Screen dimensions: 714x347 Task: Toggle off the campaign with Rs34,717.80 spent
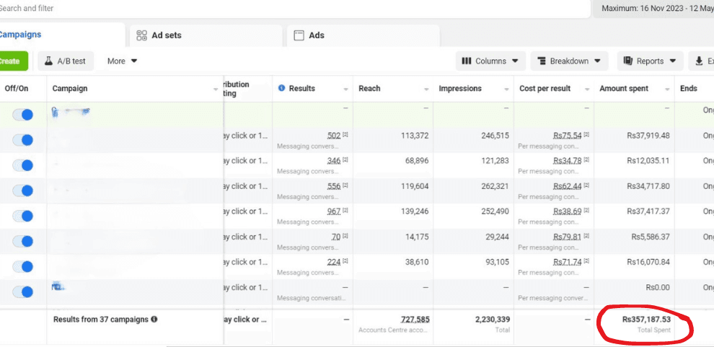pos(23,190)
